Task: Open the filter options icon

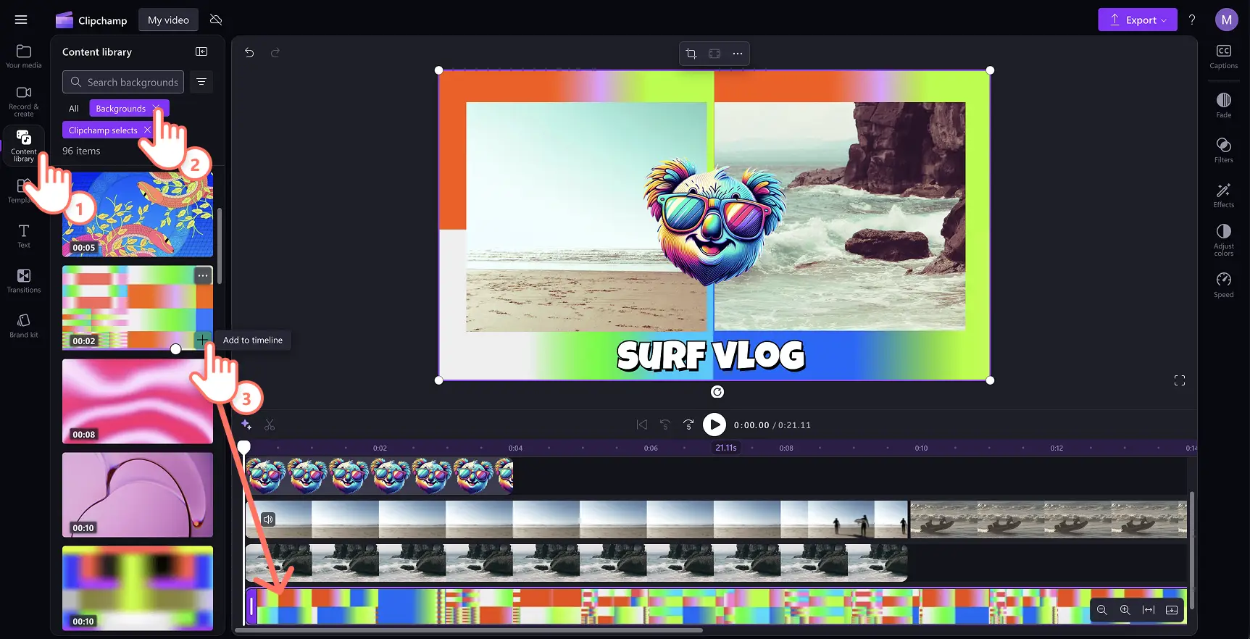Action: (x=201, y=82)
